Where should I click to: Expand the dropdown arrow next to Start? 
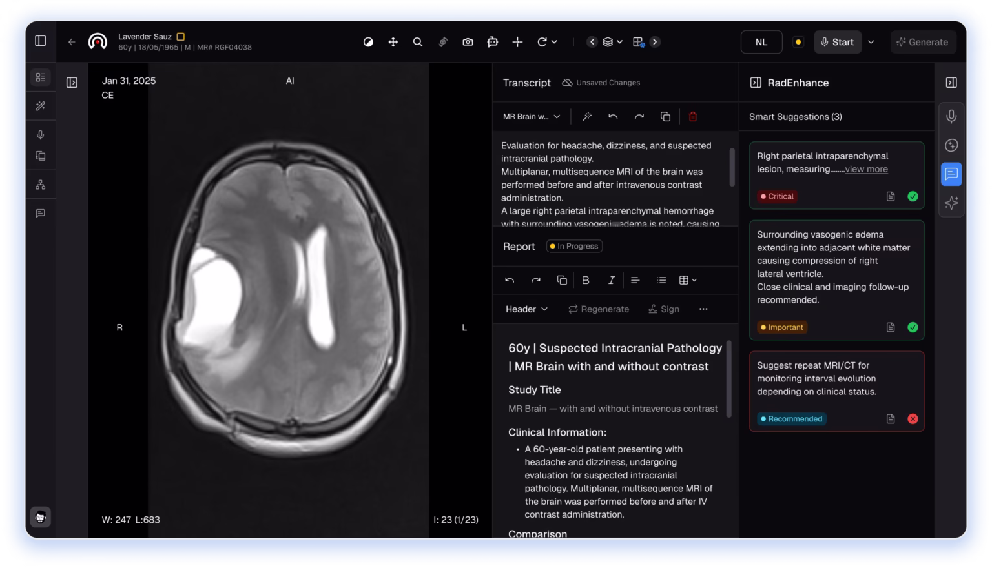click(x=871, y=42)
